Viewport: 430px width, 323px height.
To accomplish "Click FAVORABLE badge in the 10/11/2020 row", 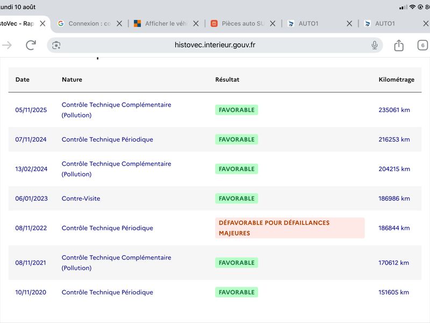I will click(236, 292).
